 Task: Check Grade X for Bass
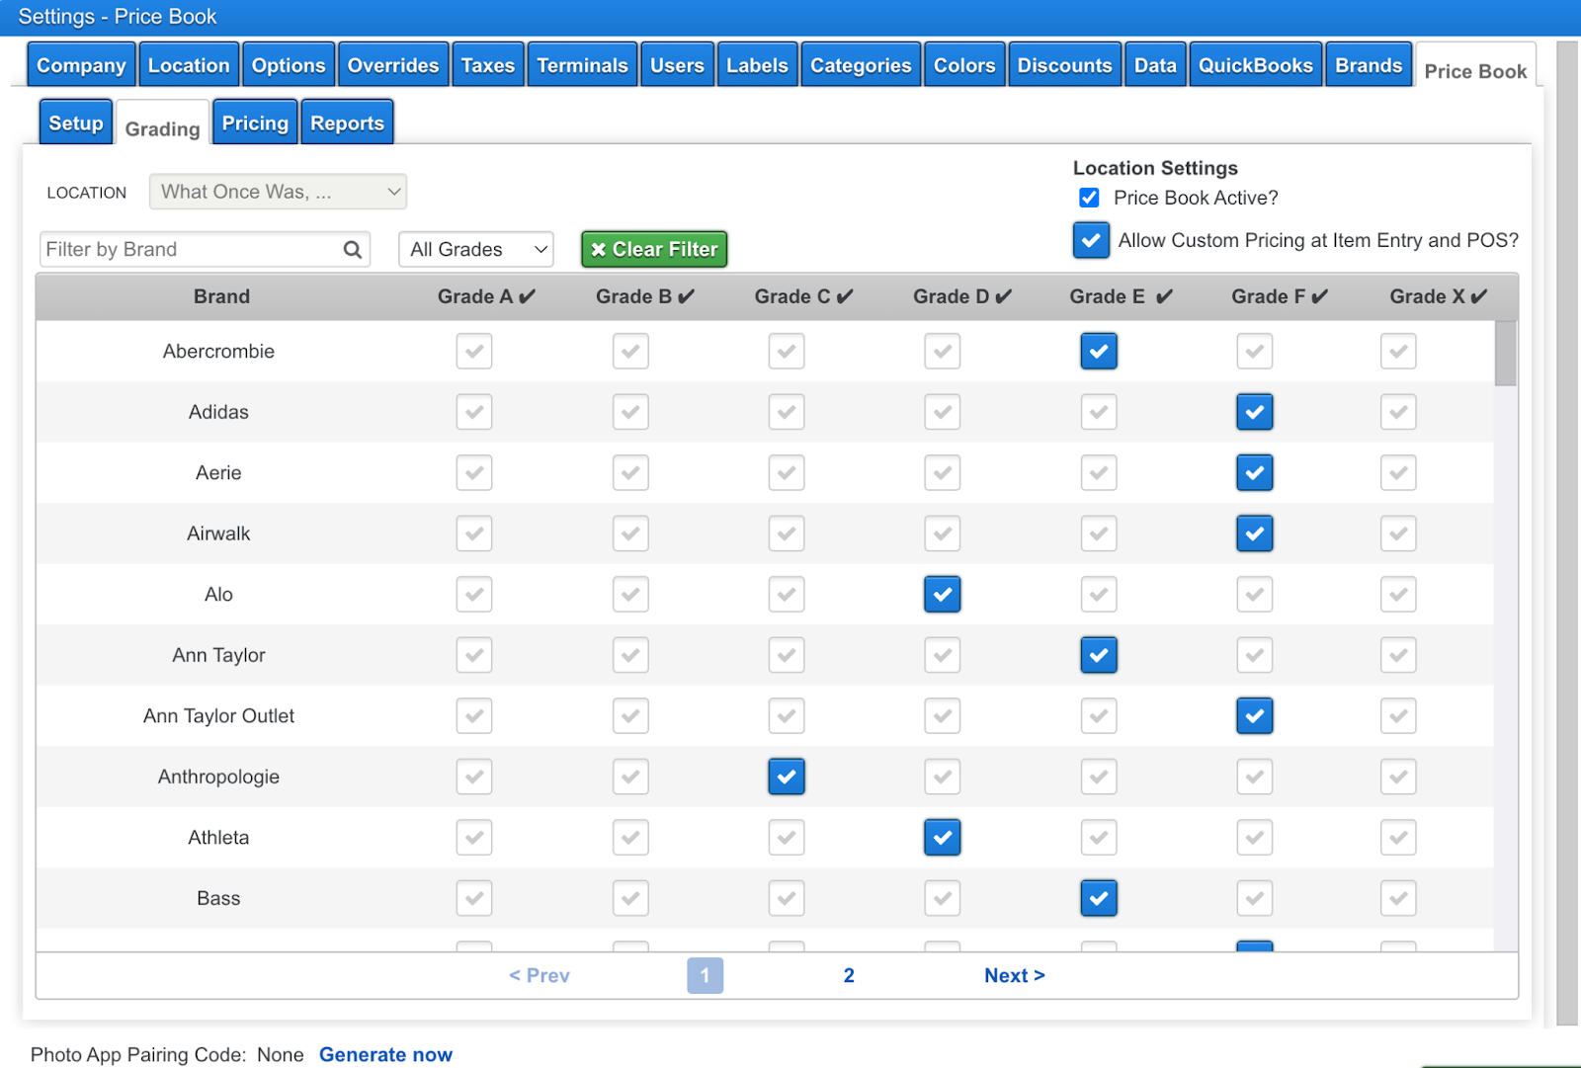(x=1398, y=898)
